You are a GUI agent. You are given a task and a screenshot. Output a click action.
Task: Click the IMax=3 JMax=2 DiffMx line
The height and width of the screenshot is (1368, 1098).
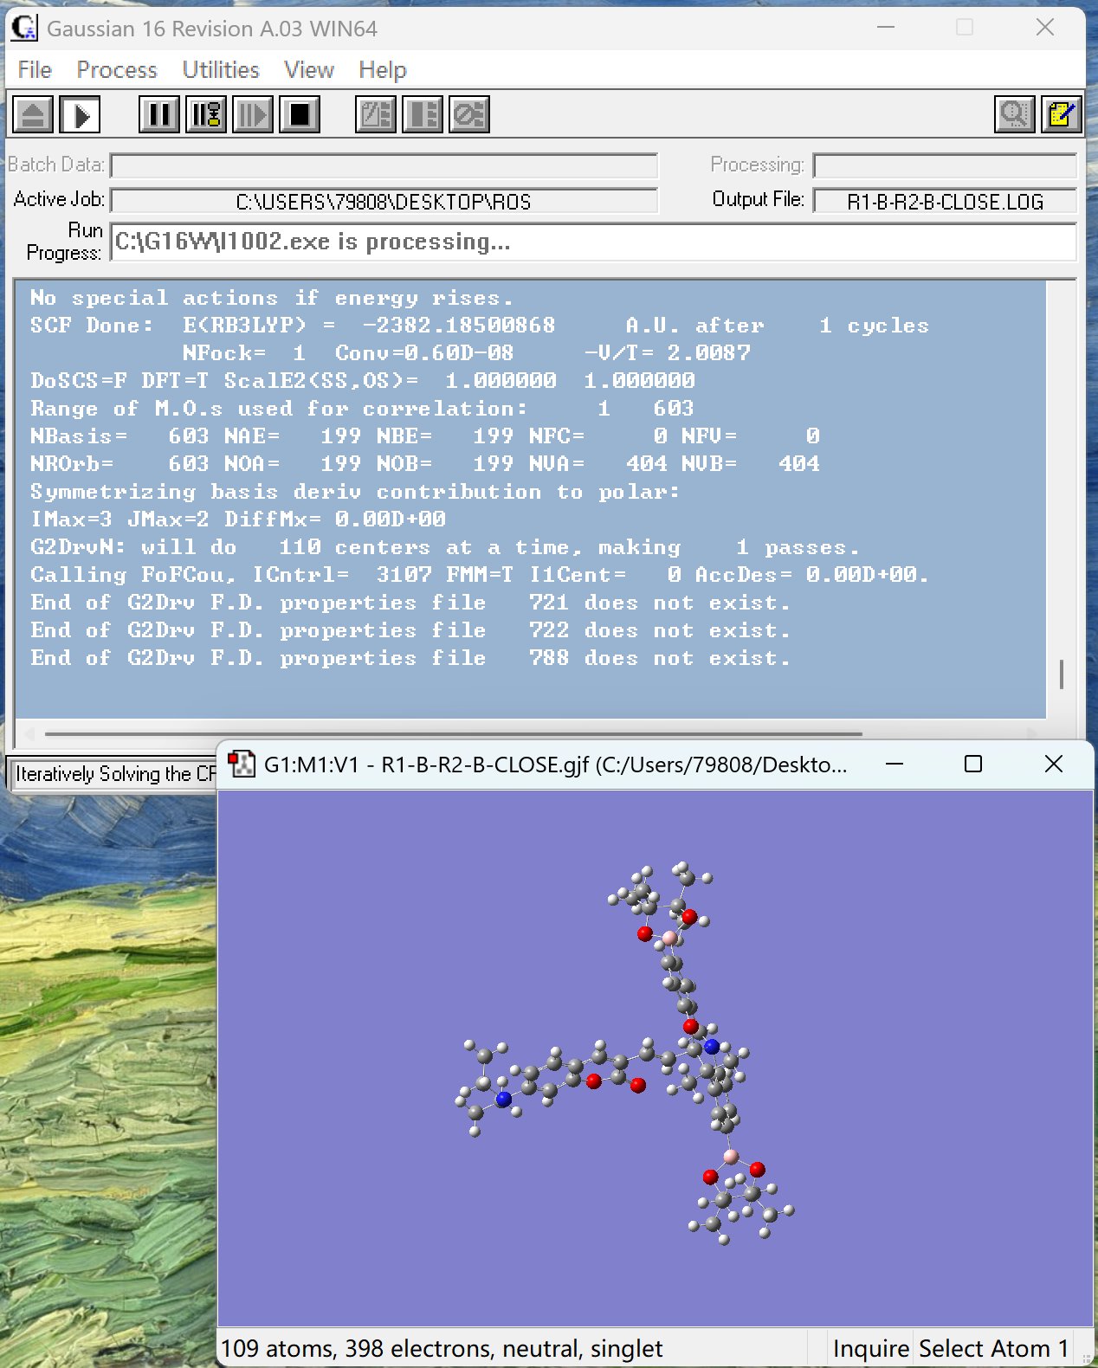tap(238, 519)
